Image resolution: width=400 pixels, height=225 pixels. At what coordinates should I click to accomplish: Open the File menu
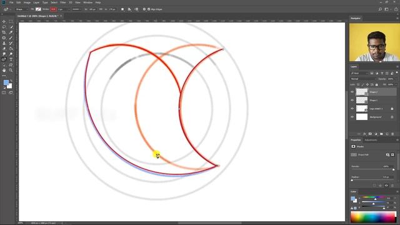point(11,2)
